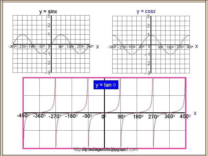The width and height of the screenshot is (208, 156).
Task: Click the "y = cosx" graph title
Action: point(146,11)
